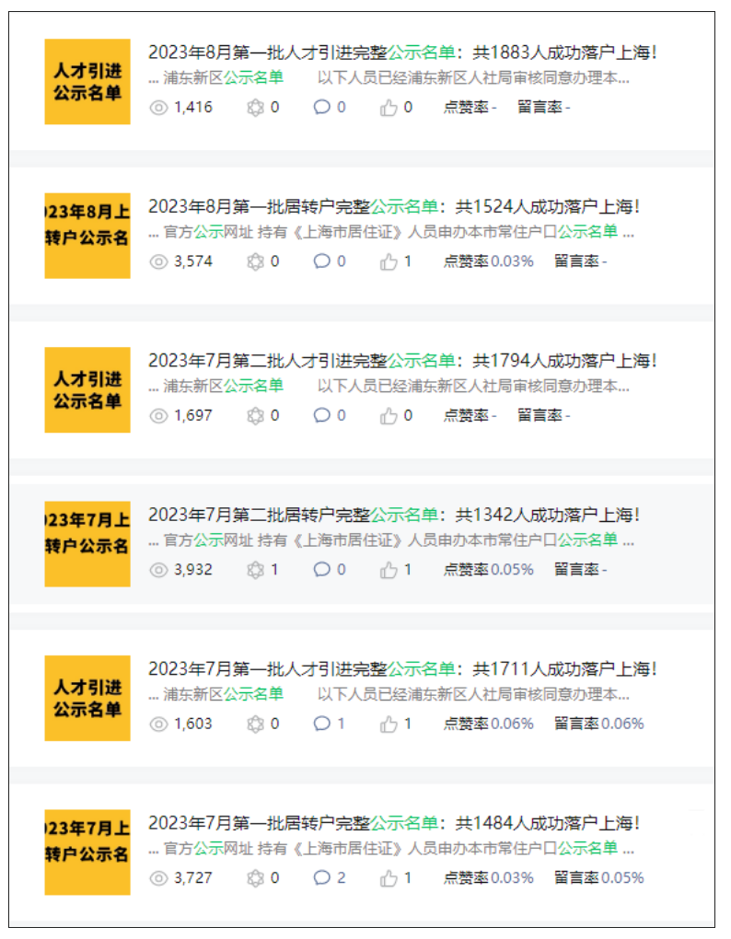
Task: Click summary text under the 1883人 article
Action: [389, 78]
